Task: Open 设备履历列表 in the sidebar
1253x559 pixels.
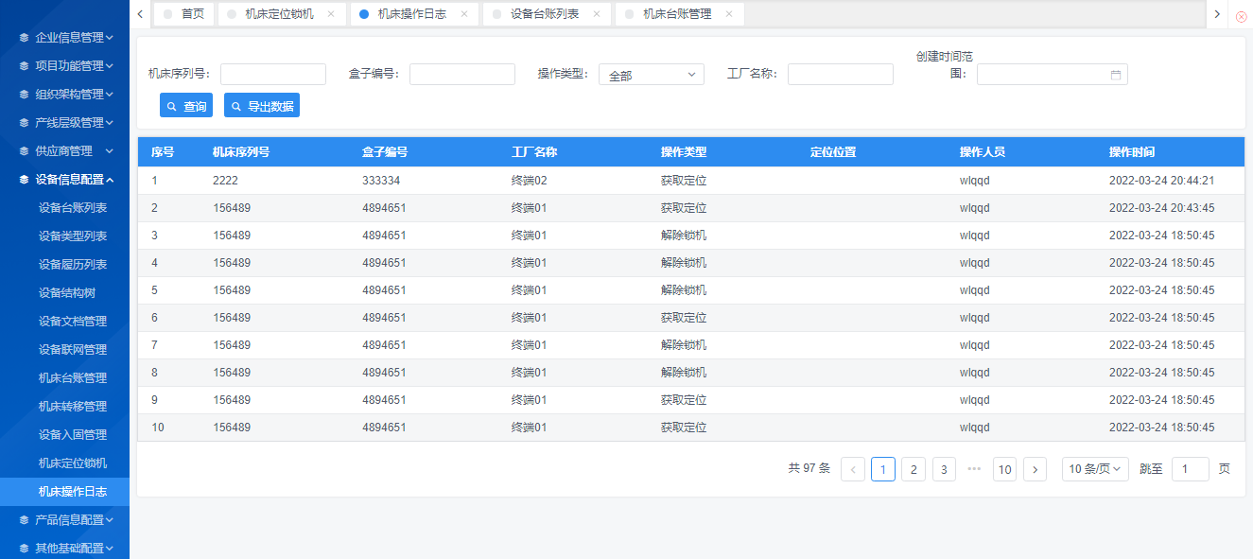Action: coord(73,265)
